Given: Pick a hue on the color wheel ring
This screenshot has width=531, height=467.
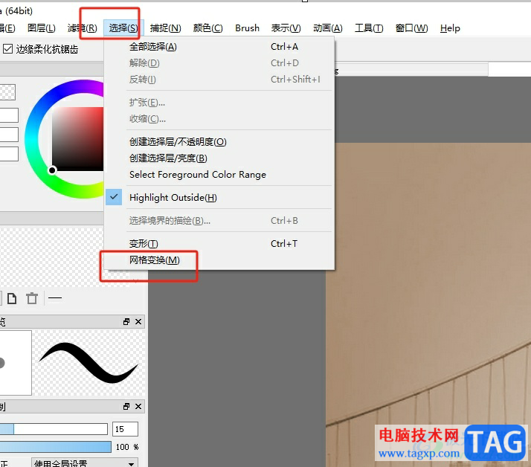Looking at the screenshot, I should (x=31, y=139).
